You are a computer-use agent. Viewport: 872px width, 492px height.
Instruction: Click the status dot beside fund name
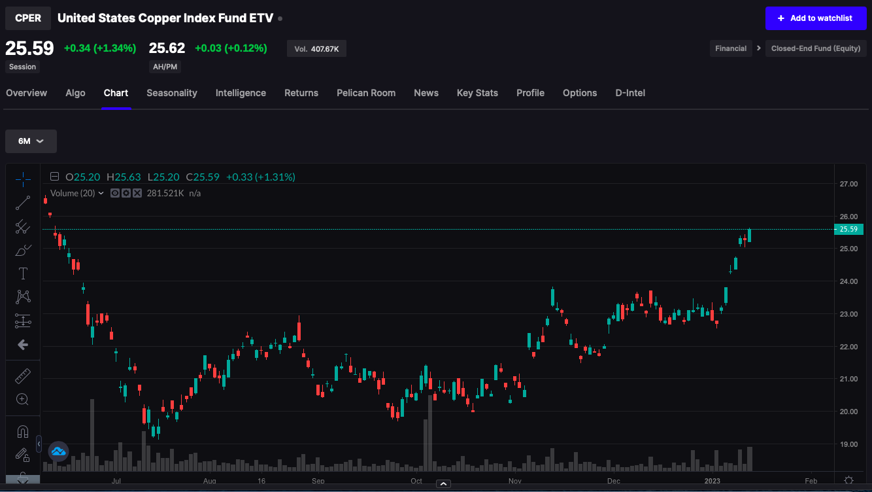click(280, 18)
